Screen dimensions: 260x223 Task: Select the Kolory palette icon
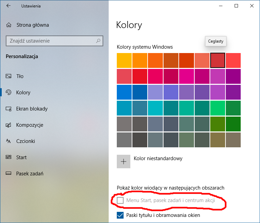coord(8,92)
